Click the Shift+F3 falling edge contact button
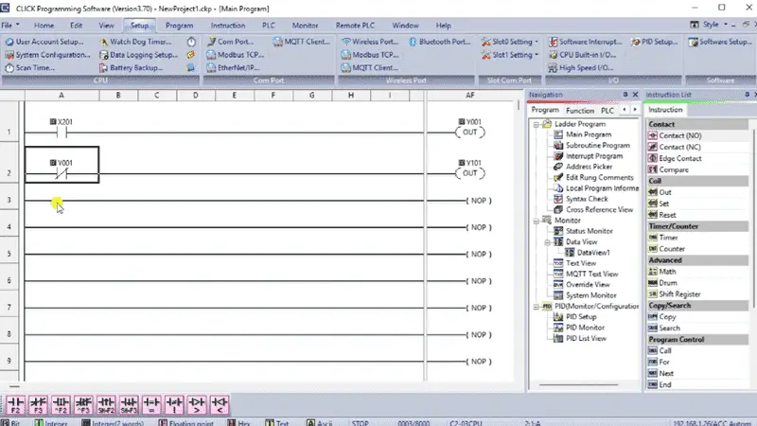Screen dimensions: 757x426 pyautogui.click(x=129, y=405)
